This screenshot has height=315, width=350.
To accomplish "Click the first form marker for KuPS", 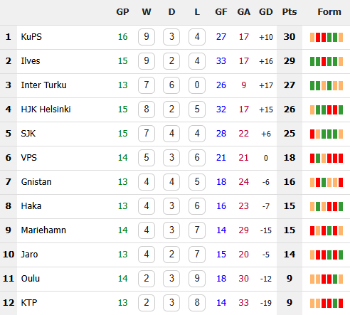I will tap(312, 37).
